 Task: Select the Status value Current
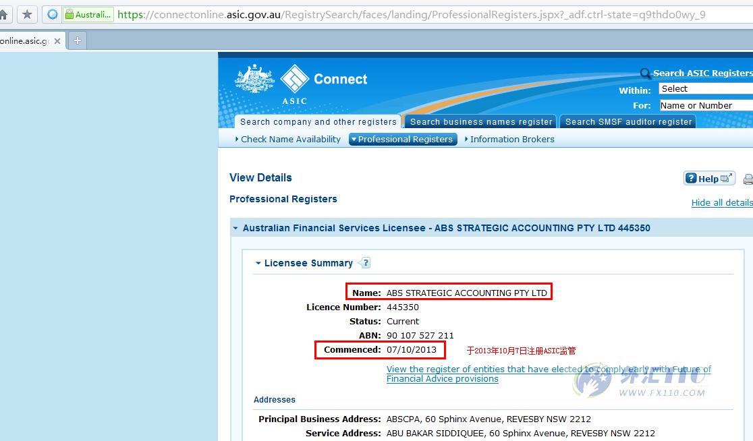point(402,322)
